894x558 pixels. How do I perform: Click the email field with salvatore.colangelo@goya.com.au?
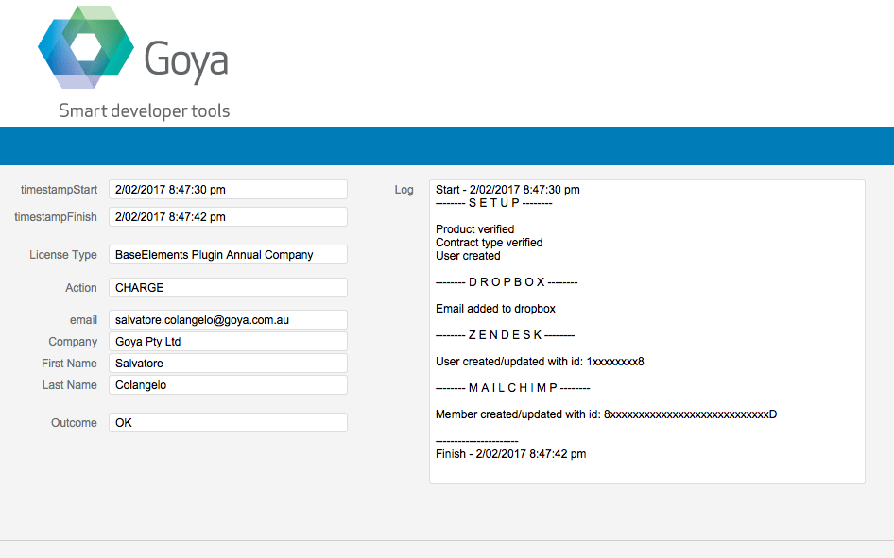click(228, 320)
